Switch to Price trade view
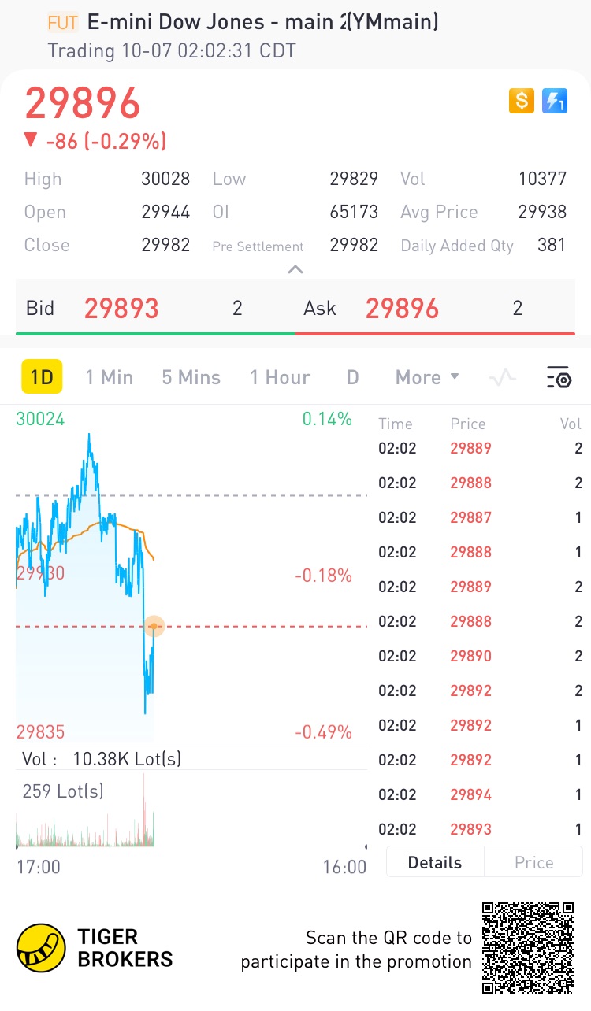 533,862
